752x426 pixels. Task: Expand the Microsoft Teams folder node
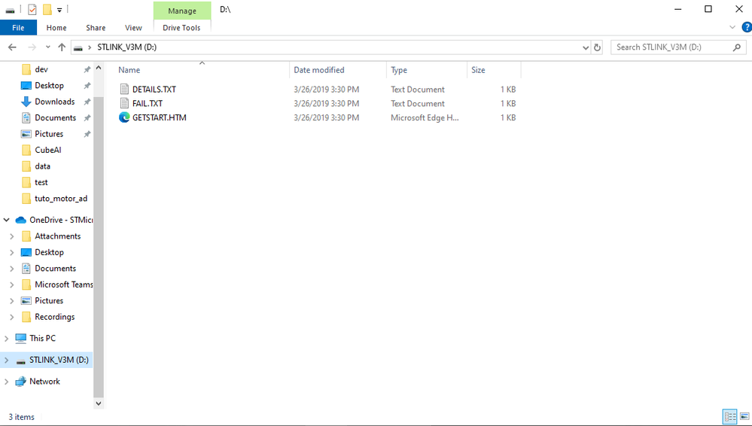coord(12,285)
